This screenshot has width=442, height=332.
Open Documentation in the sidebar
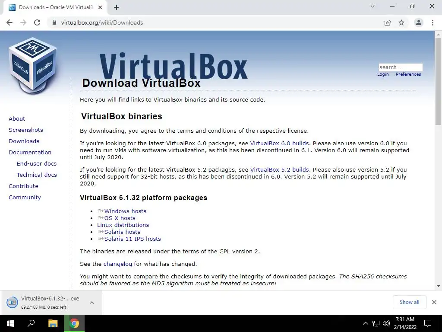tap(30, 153)
